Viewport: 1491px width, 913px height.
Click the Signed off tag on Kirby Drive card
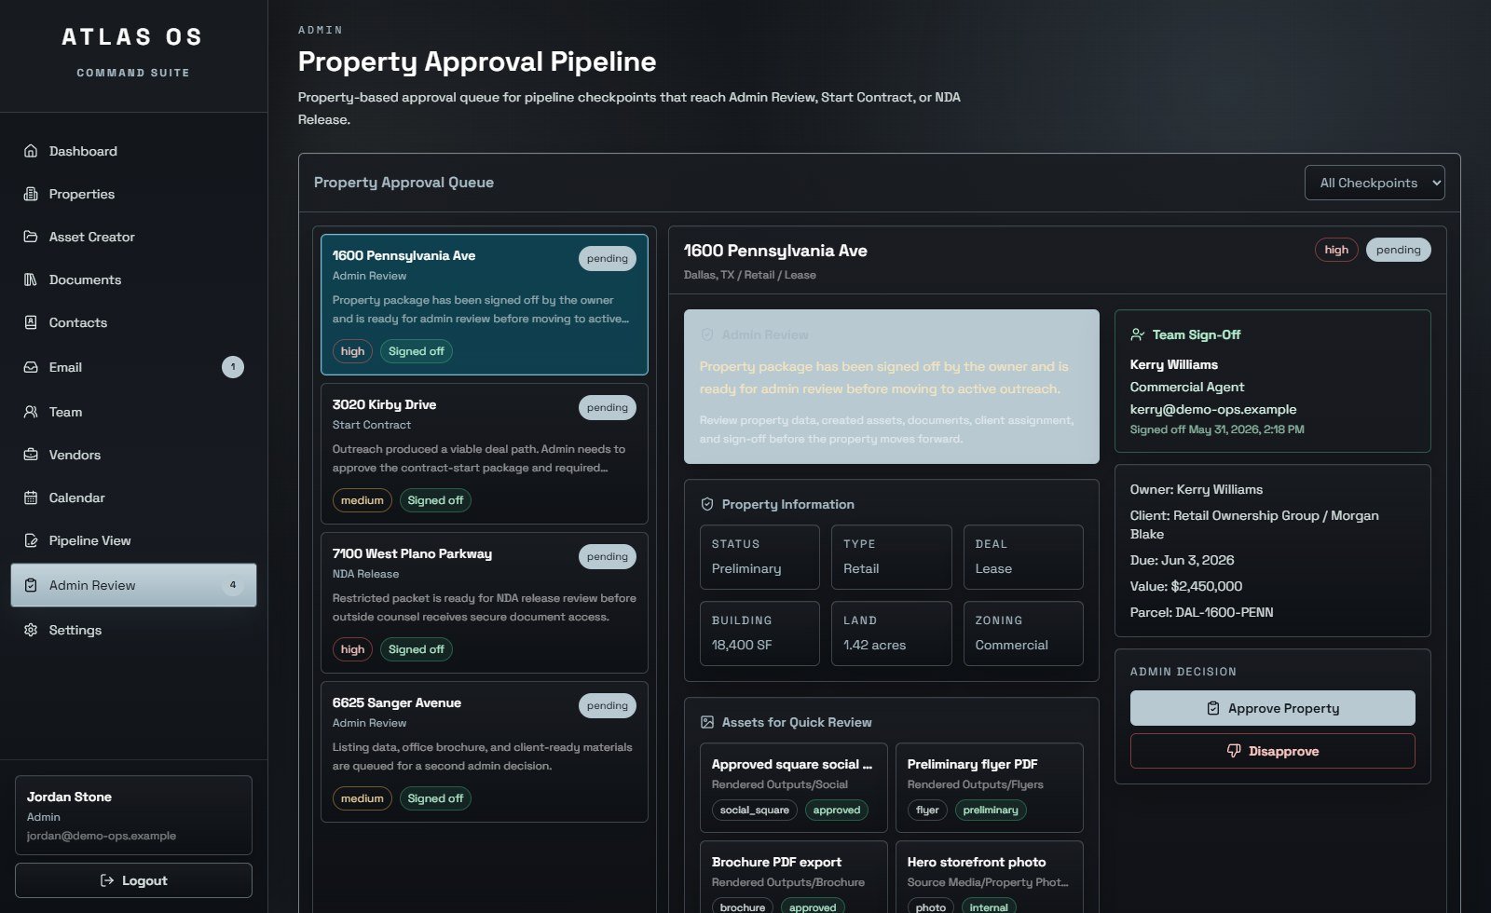pyautogui.click(x=435, y=500)
